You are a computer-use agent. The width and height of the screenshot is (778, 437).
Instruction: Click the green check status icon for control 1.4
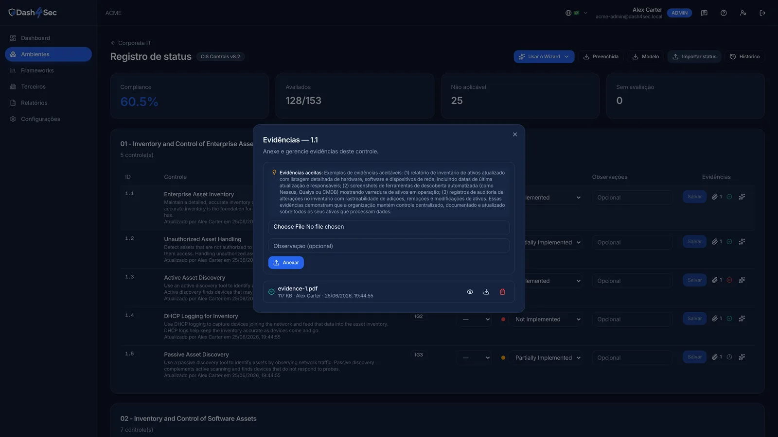[x=729, y=319]
